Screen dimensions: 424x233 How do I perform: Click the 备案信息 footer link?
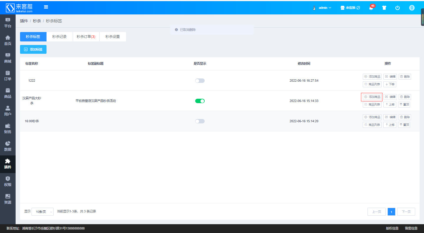click(411, 228)
